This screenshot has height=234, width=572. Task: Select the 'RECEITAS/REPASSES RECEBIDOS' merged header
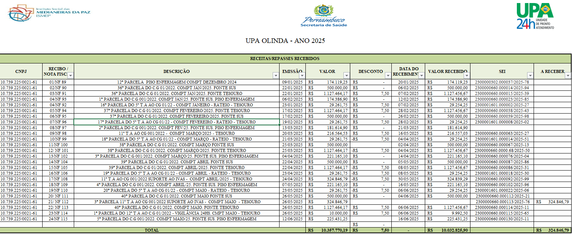tap(285, 58)
